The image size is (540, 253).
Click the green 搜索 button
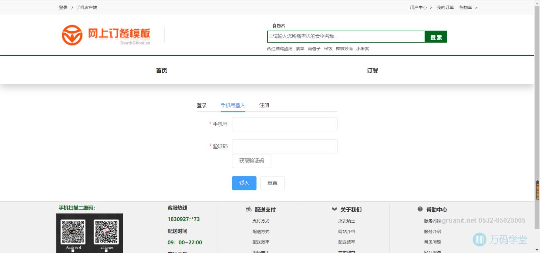(x=436, y=37)
